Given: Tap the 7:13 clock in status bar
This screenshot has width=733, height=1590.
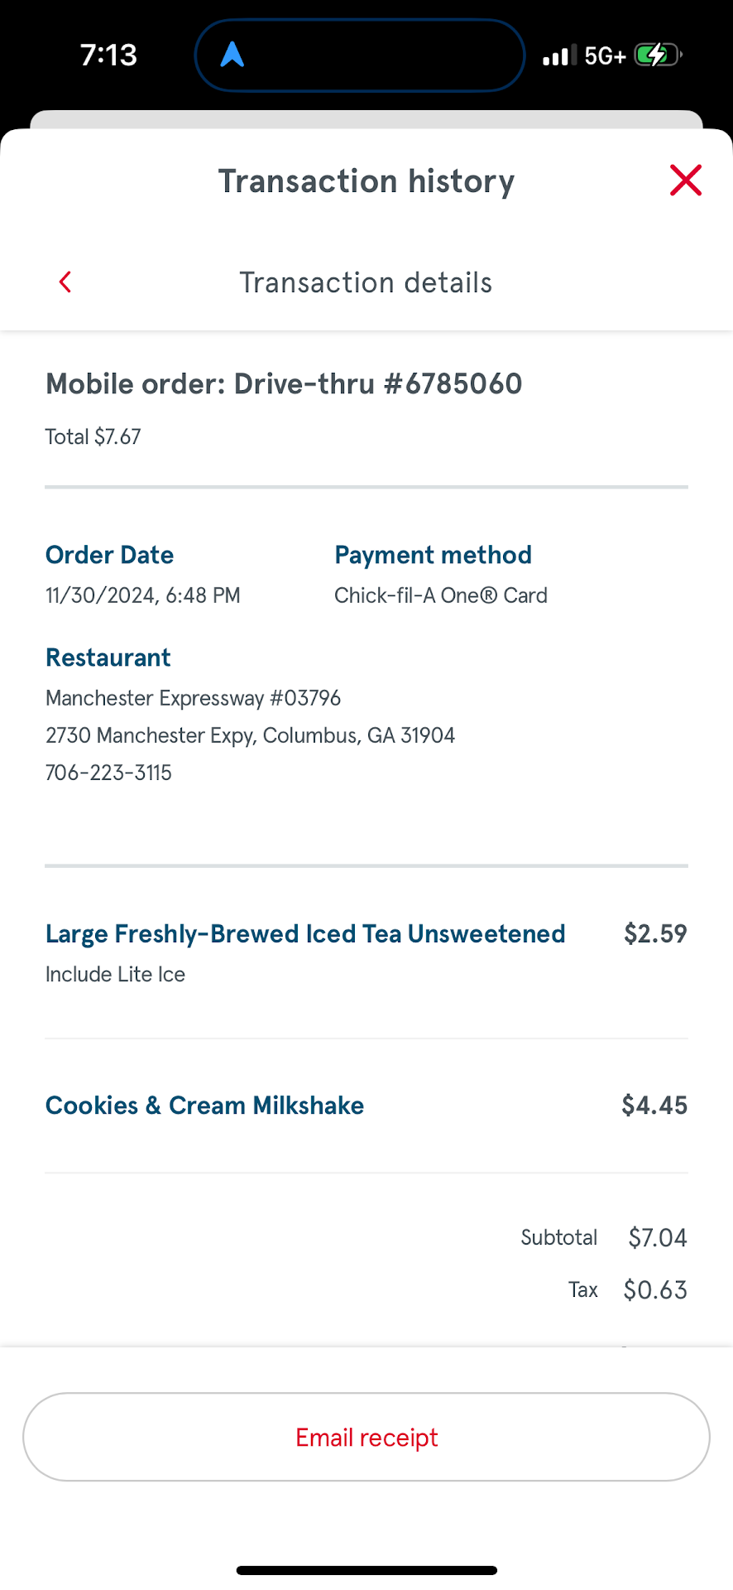Looking at the screenshot, I should 108,55.
